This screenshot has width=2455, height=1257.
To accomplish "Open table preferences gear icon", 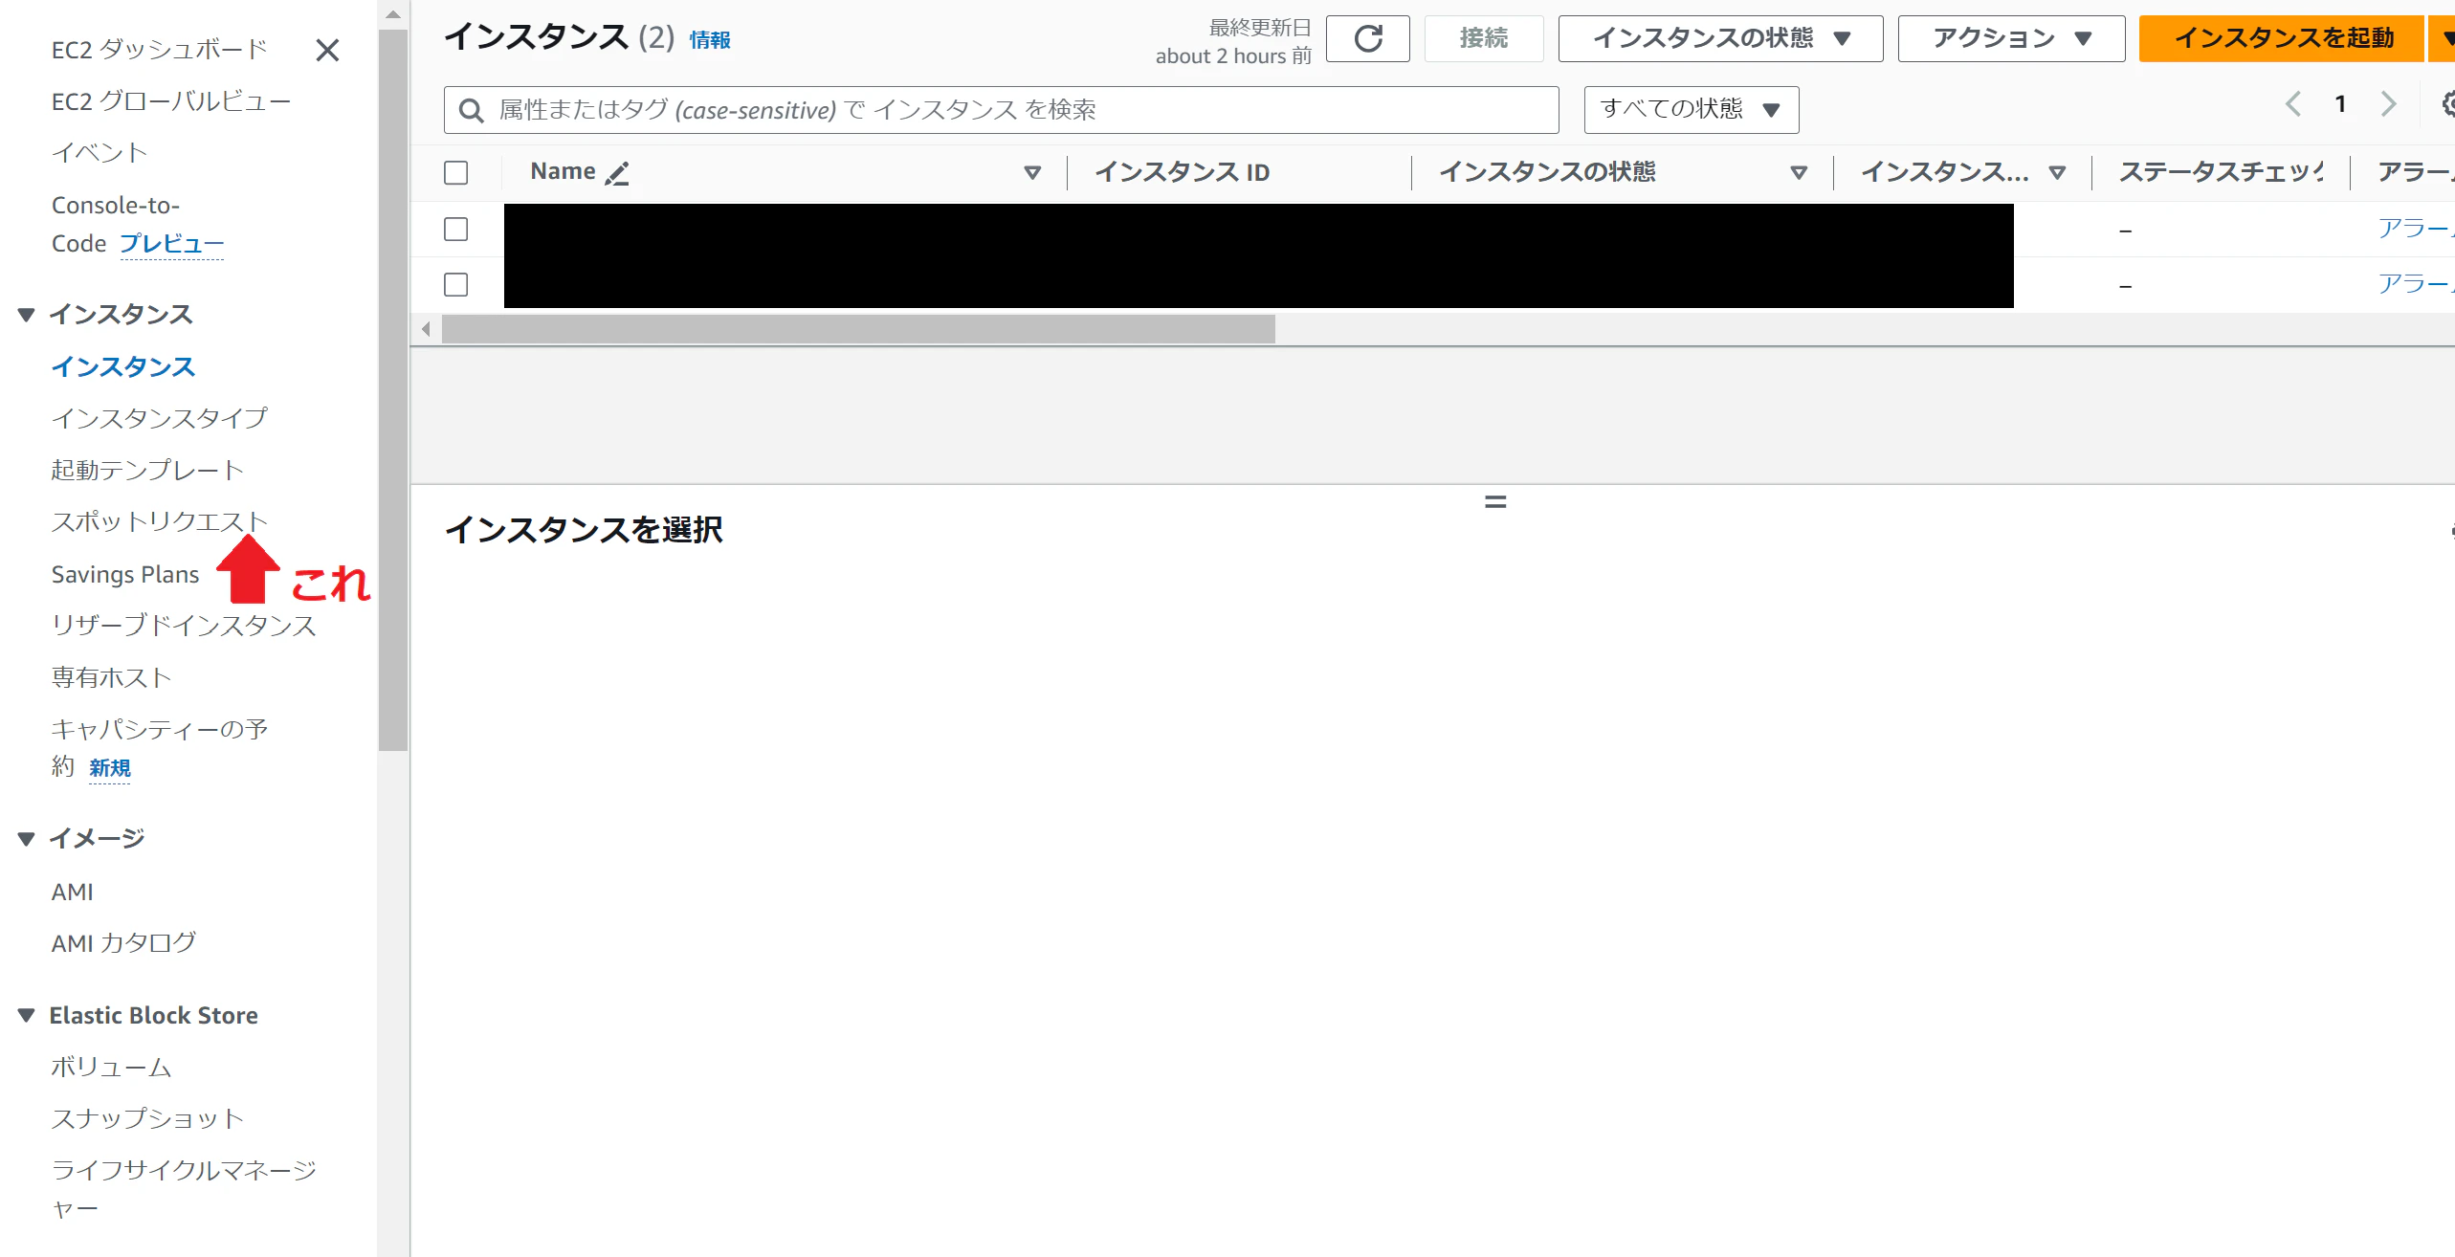I will (2447, 104).
